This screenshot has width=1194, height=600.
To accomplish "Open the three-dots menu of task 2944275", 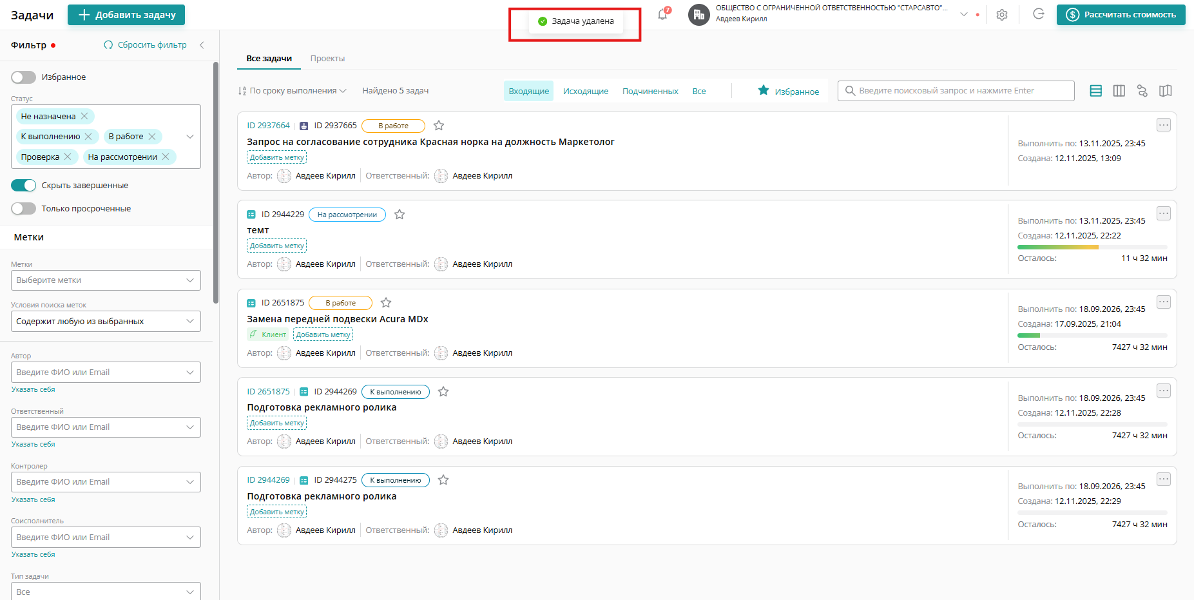I will pos(1164,479).
